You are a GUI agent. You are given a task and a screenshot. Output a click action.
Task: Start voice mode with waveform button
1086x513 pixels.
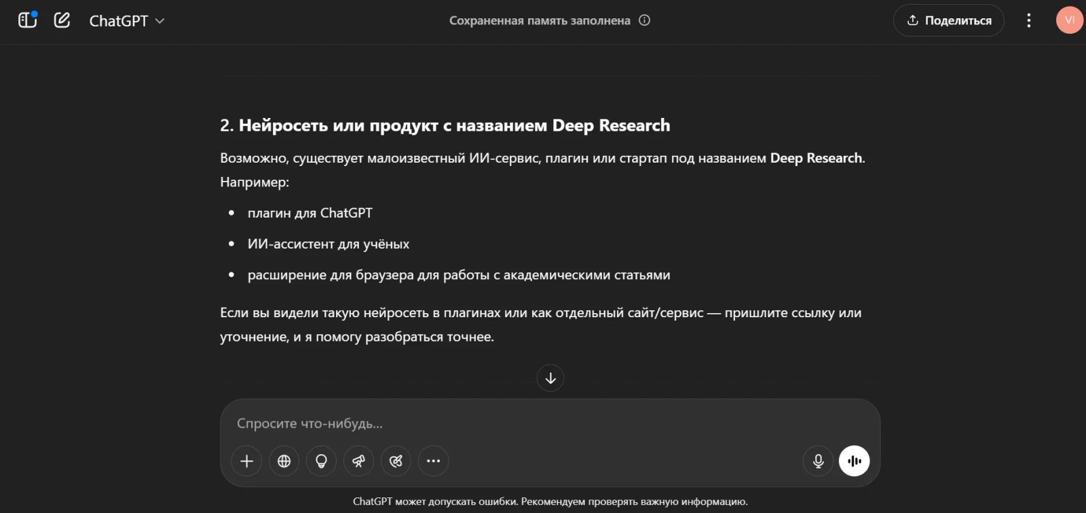point(855,461)
